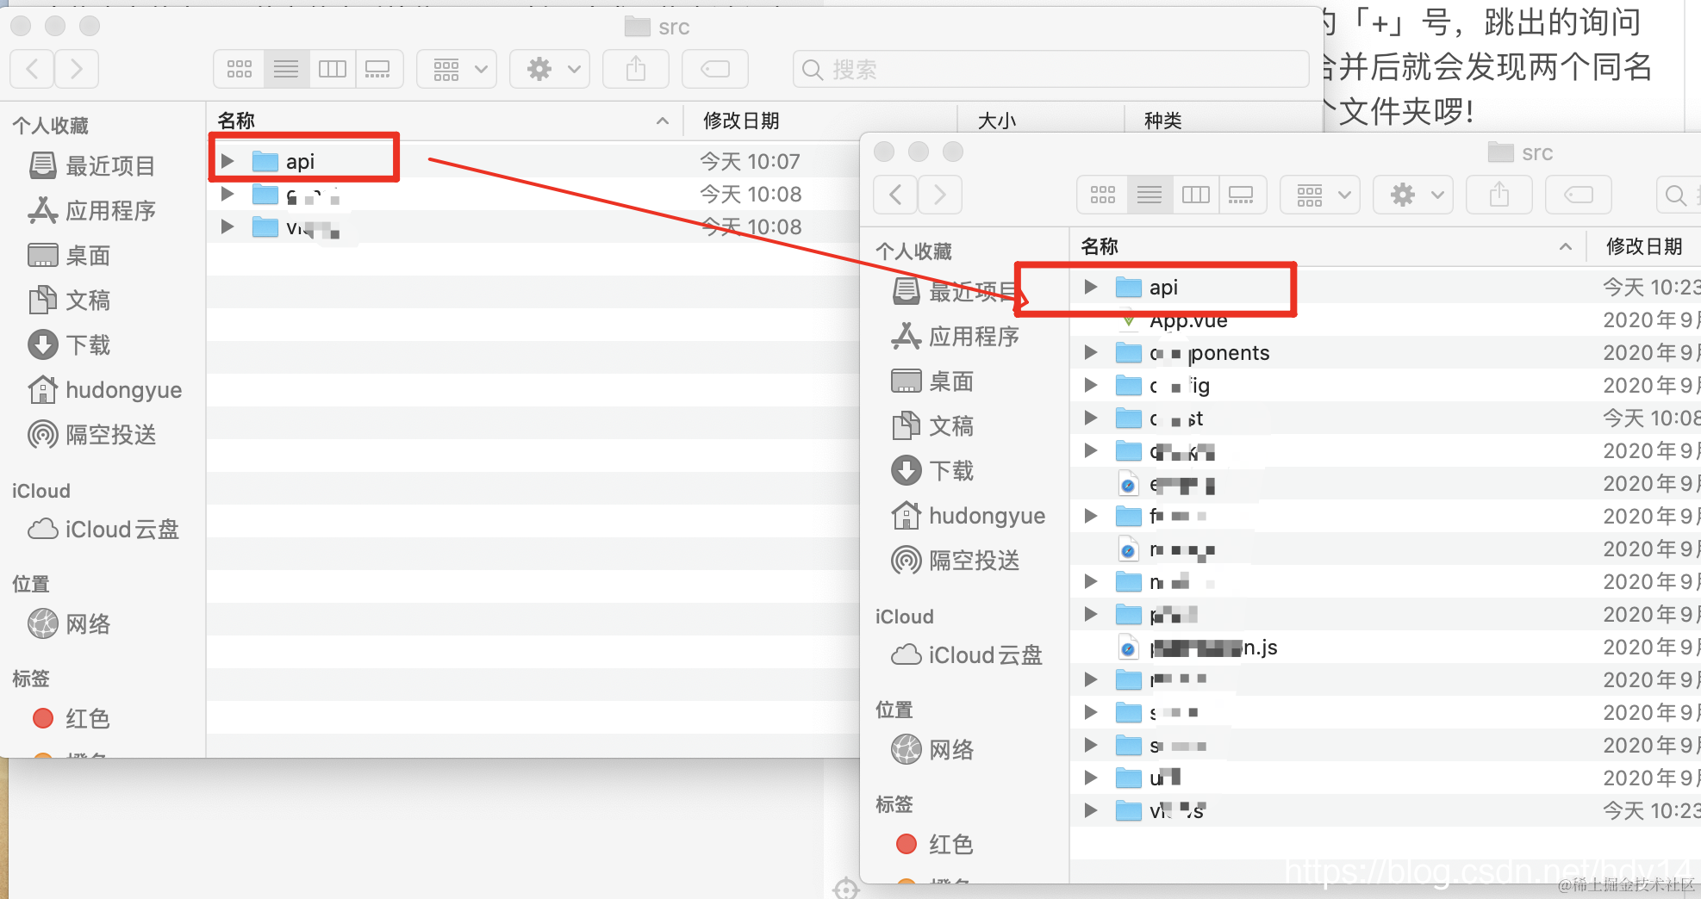
Task: Open 下载 in right Finder window sidebar
Action: tap(933, 470)
